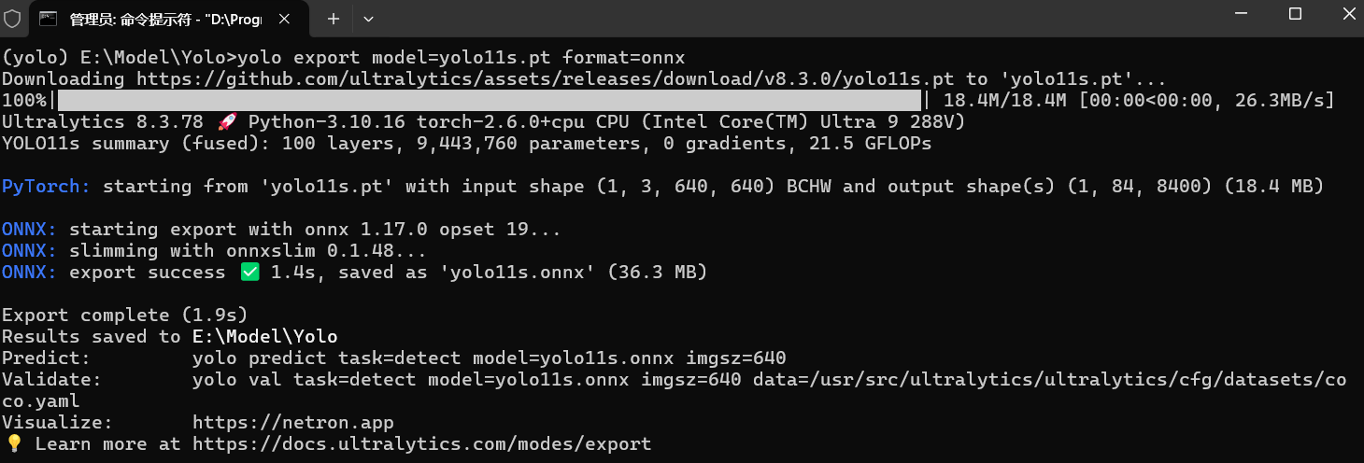Click the E:\Model\Yolo results path
The width and height of the screenshot is (1364, 463).
pyautogui.click(x=264, y=336)
